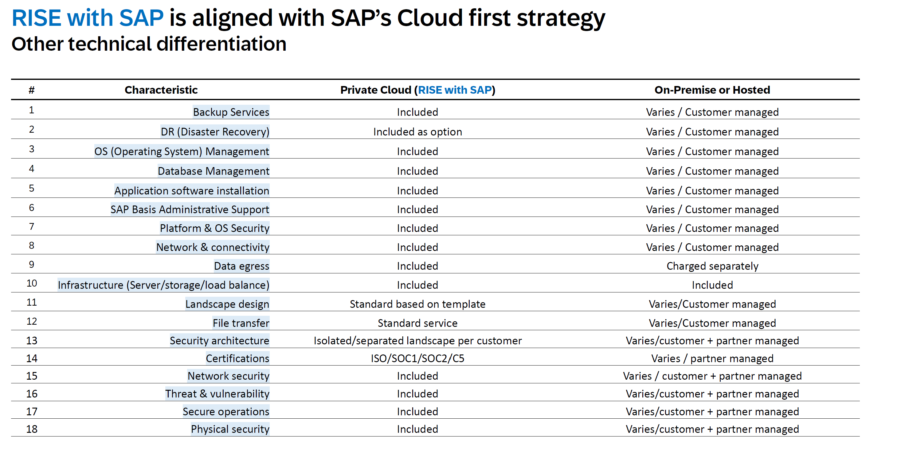Click the 'ISO/SOC1/SOC2/C5' certifications cell

417,358
